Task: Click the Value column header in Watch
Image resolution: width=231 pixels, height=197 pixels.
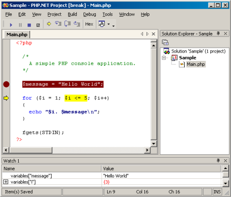Action: (161, 169)
